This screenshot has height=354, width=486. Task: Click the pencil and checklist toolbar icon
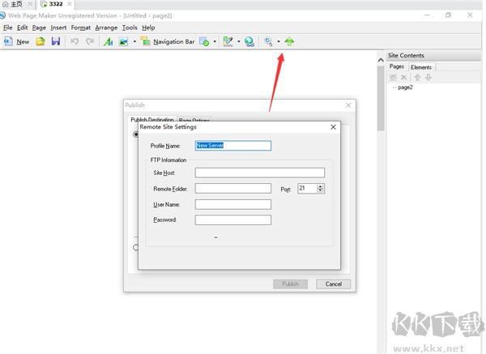pos(228,41)
